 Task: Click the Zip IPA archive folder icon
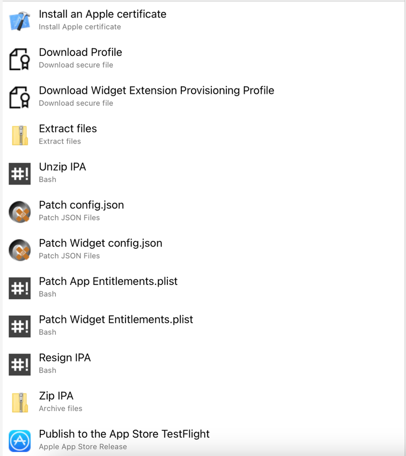point(20,402)
